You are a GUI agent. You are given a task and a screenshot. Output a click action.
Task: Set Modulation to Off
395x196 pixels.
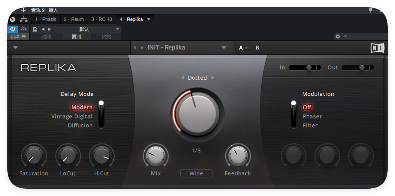click(x=307, y=107)
